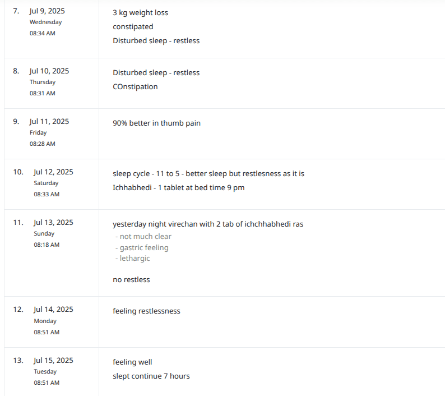The height and width of the screenshot is (396, 445).
Task: Click the "- gastric feeling" sub-note
Action: point(141,248)
